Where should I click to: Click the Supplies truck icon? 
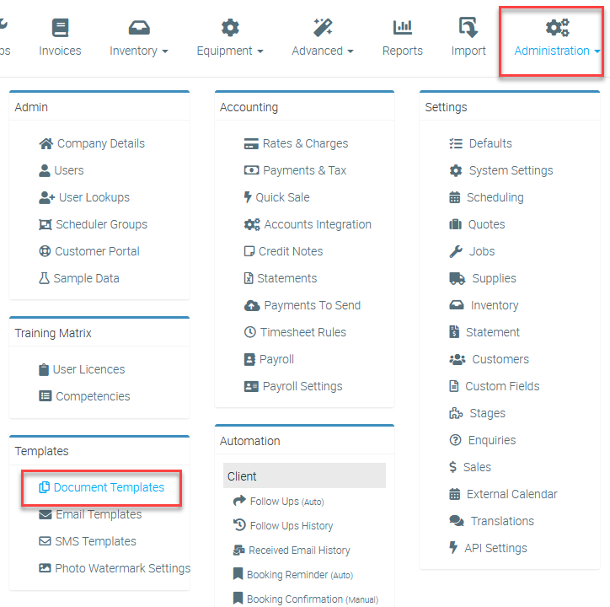pos(457,278)
